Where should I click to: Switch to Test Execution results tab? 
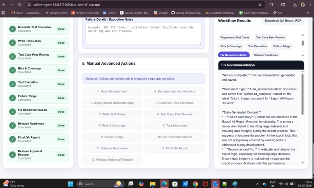258,46
